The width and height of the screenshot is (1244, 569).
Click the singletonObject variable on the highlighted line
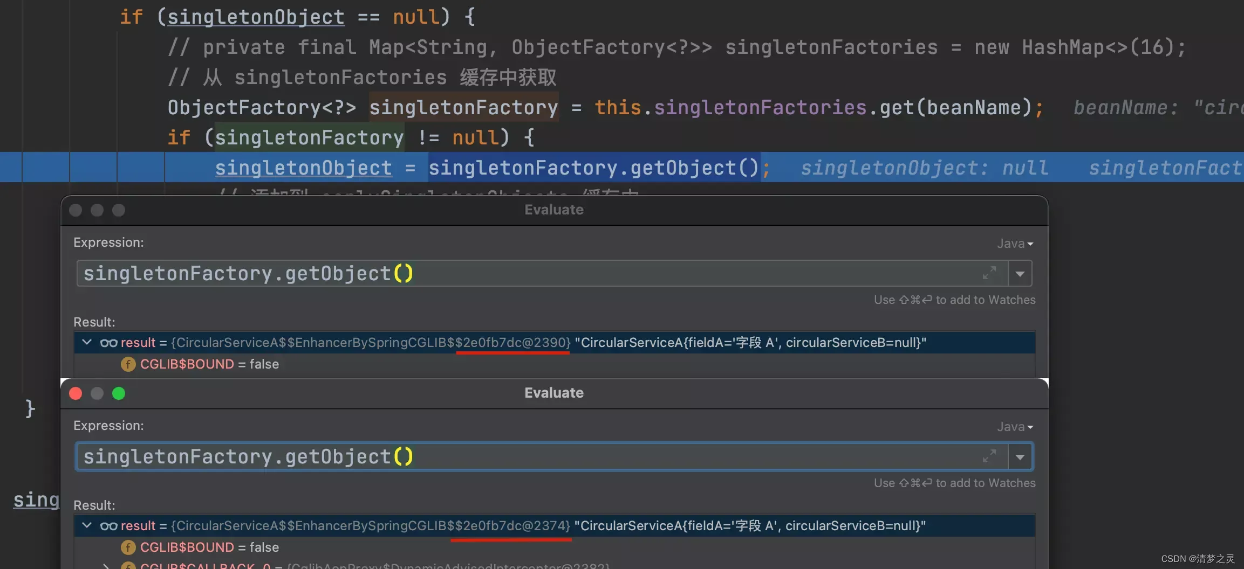coord(303,168)
